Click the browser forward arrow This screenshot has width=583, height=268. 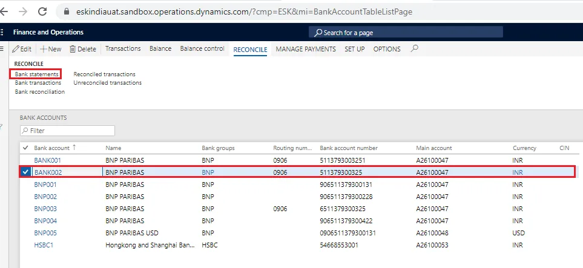tap(23, 11)
